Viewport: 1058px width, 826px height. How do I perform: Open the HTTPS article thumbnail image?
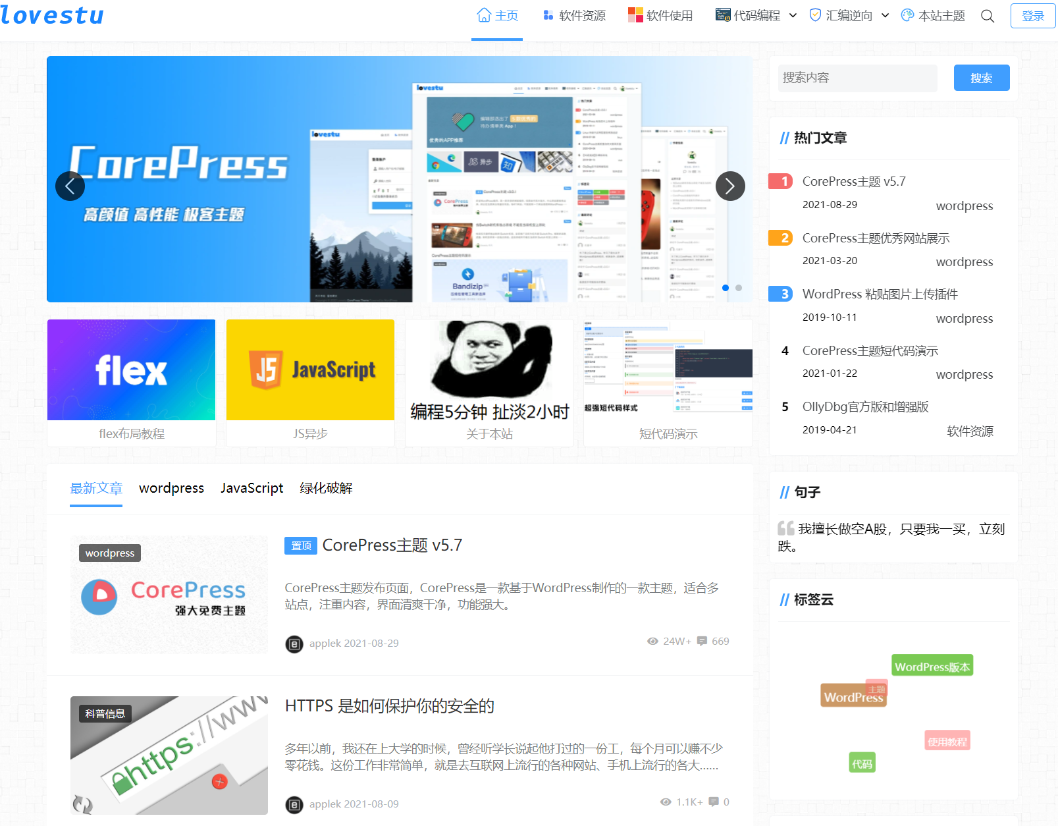coord(169,756)
